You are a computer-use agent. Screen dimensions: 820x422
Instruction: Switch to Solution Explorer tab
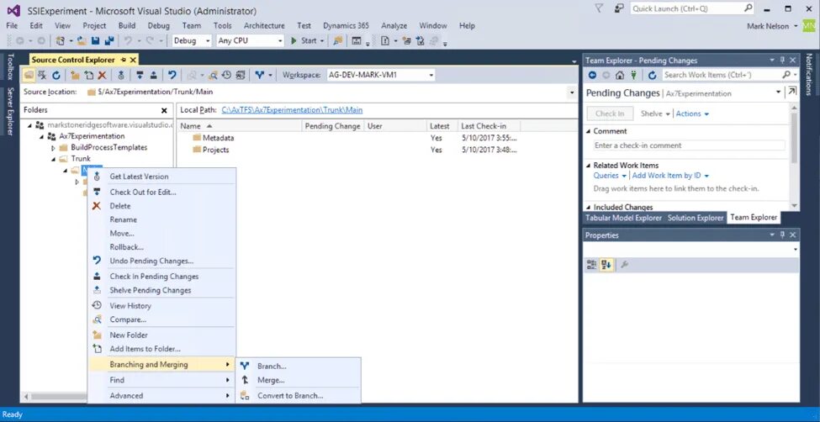pyautogui.click(x=695, y=218)
